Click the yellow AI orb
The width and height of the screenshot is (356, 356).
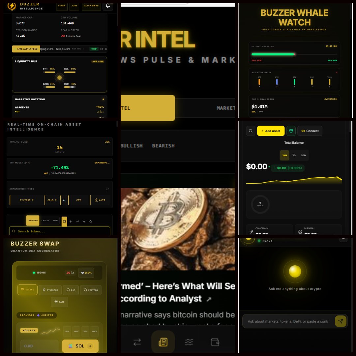click(295, 271)
